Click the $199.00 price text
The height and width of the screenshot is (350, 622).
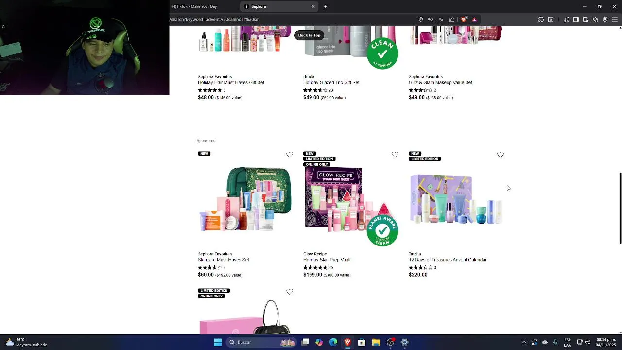click(x=312, y=275)
